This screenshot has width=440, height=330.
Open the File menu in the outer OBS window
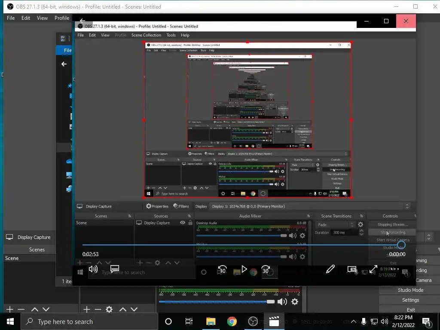11,18
